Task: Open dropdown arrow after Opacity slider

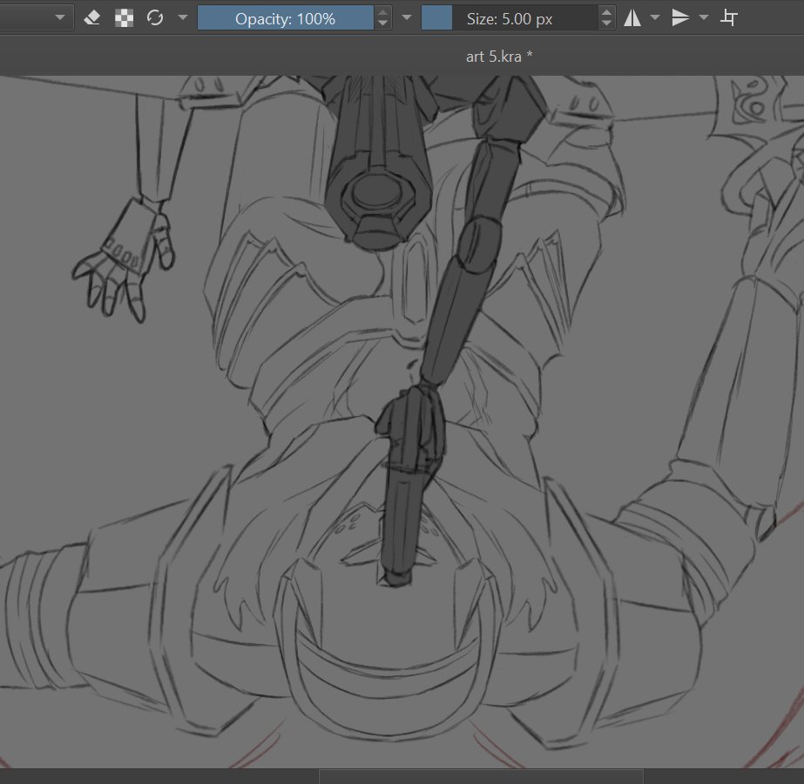Action: tap(407, 17)
